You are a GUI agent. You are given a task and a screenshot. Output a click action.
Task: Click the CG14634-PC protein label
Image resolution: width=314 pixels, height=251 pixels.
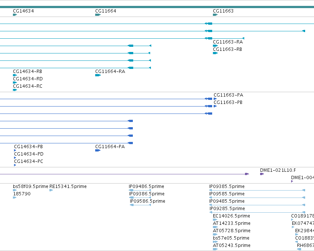click(x=29, y=161)
